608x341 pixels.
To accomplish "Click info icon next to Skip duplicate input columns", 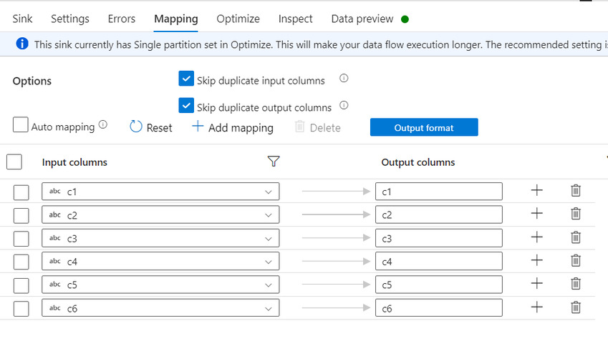I will [x=344, y=78].
